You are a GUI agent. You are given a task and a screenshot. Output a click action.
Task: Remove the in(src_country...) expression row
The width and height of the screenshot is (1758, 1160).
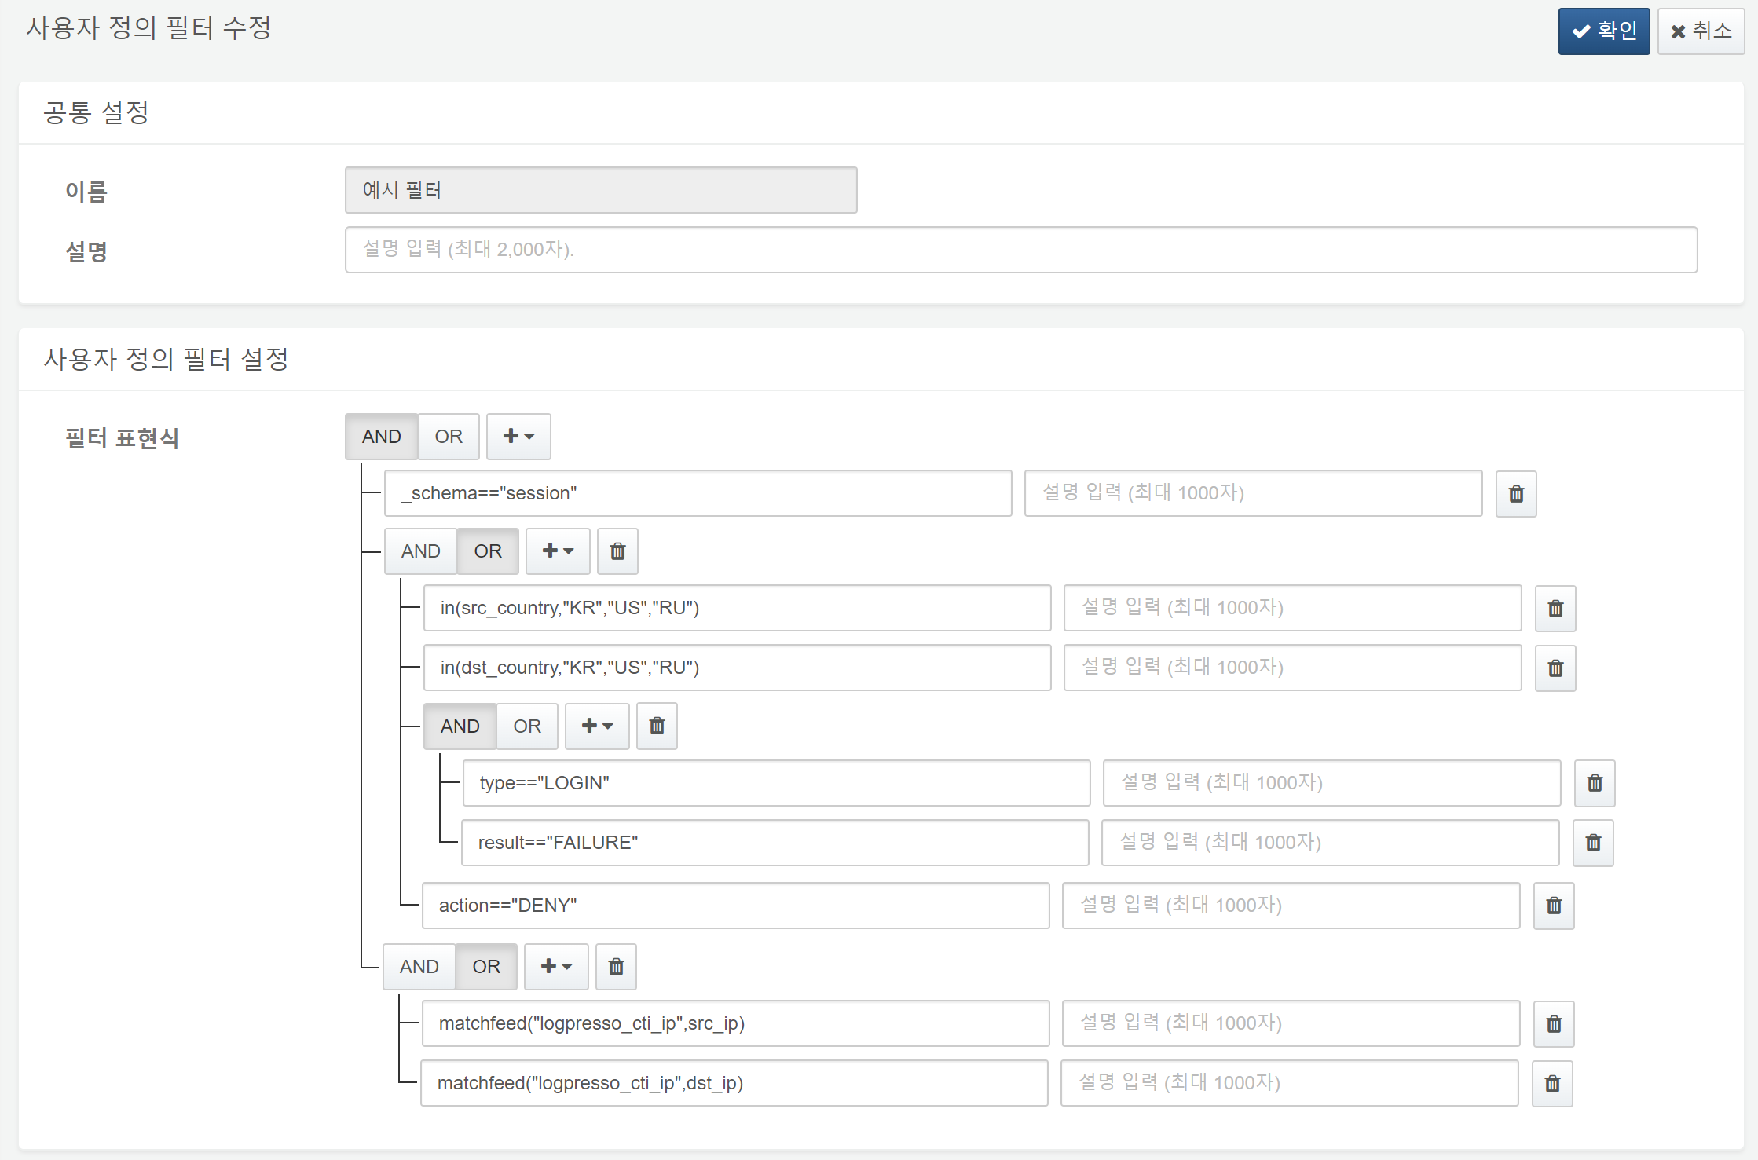pos(1555,609)
